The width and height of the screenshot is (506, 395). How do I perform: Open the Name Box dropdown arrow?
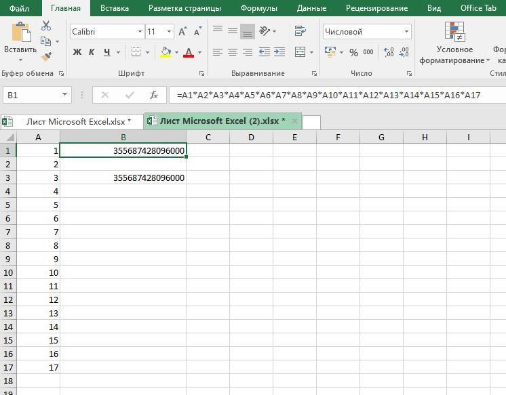[x=65, y=95]
